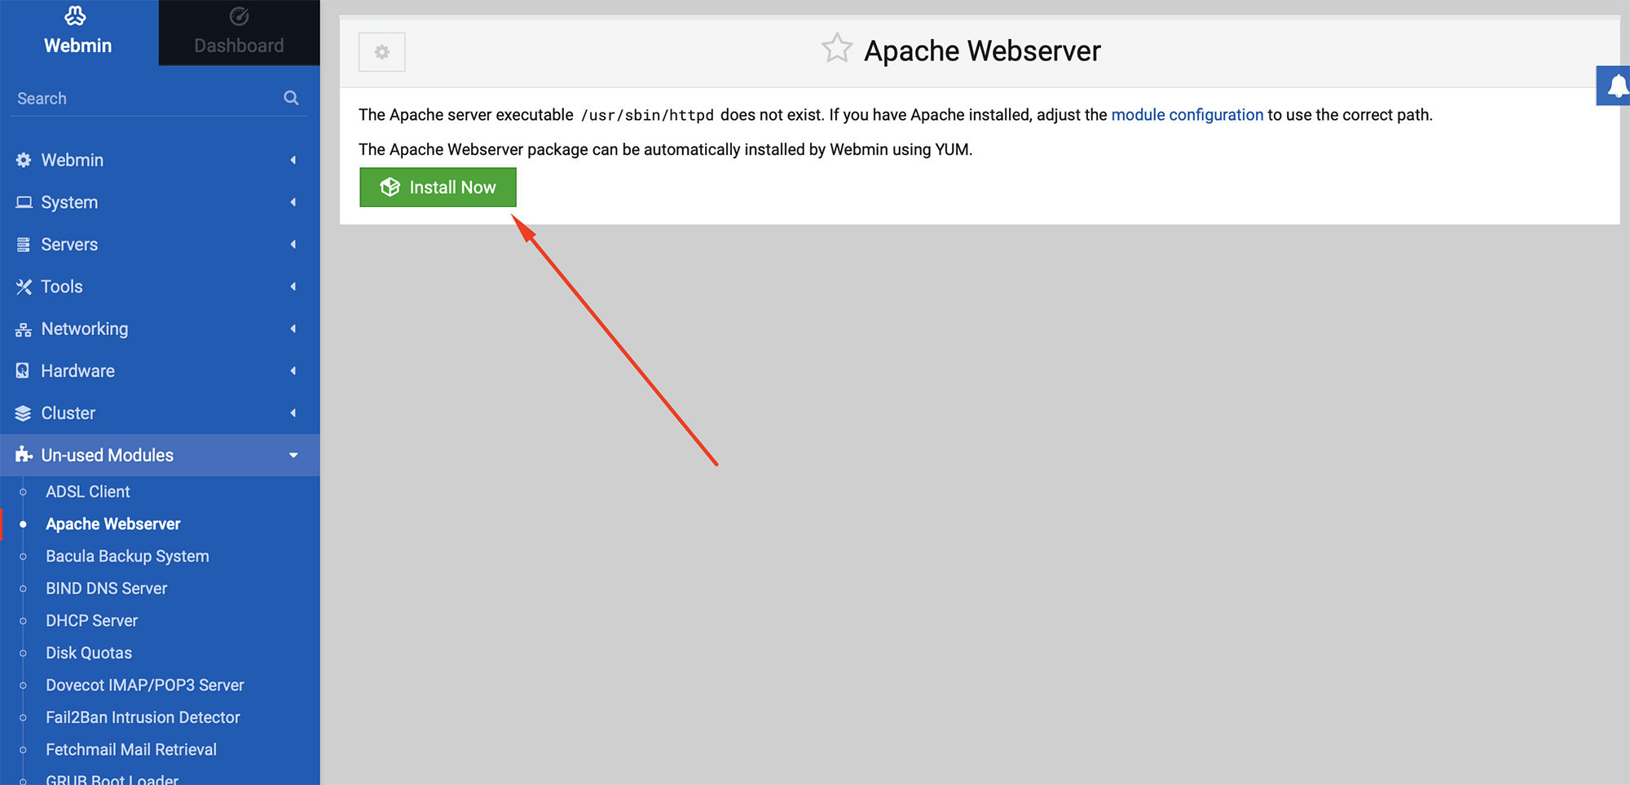Click the Install Now button
This screenshot has height=785, width=1630.
click(x=438, y=187)
